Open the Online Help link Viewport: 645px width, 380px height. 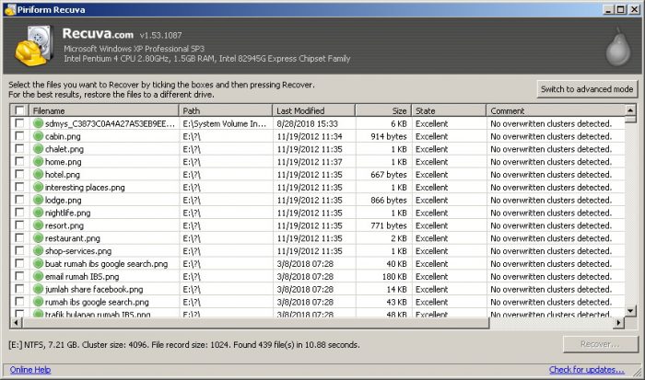click(30, 370)
